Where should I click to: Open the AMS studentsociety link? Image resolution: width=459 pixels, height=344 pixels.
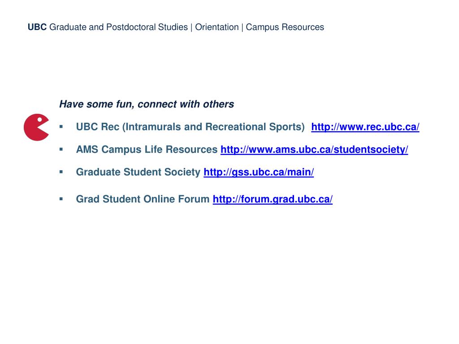314,150
